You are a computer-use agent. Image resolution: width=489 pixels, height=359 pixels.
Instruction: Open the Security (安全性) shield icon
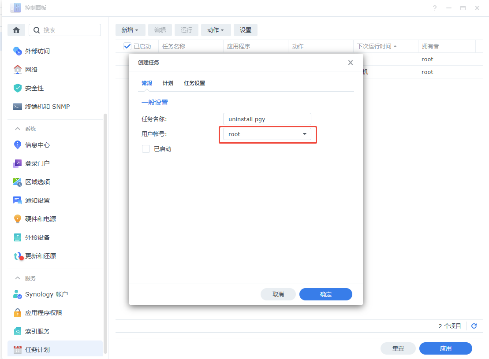(x=17, y=88)
